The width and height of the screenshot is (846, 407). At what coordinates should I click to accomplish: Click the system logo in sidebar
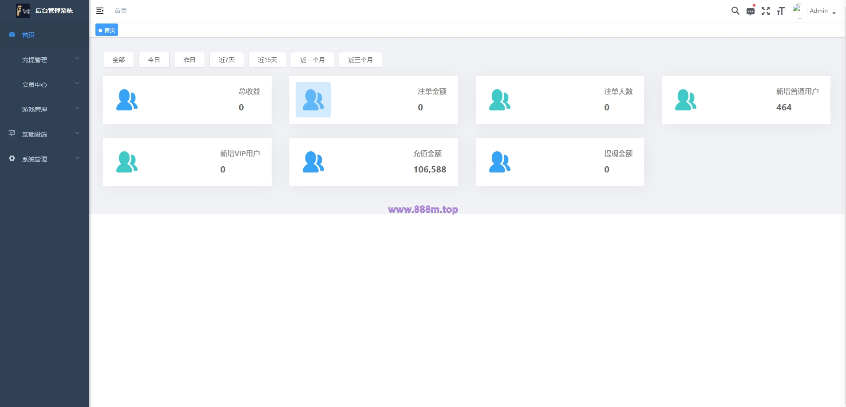[x=23, y=11]
